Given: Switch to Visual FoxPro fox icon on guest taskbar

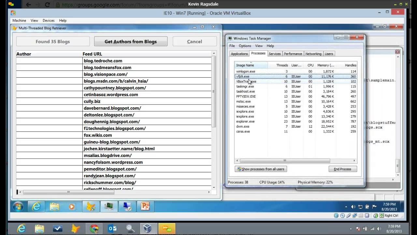Looking at the screenshot, I should tap(91, 206).
